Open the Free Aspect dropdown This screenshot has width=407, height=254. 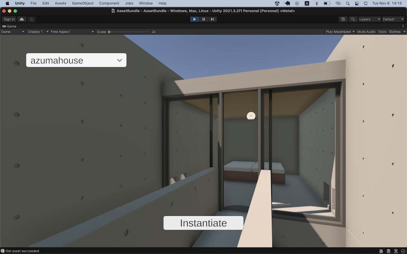pos(72,32)
